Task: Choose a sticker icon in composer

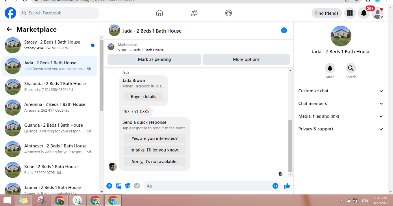Action: coord(128,186)
